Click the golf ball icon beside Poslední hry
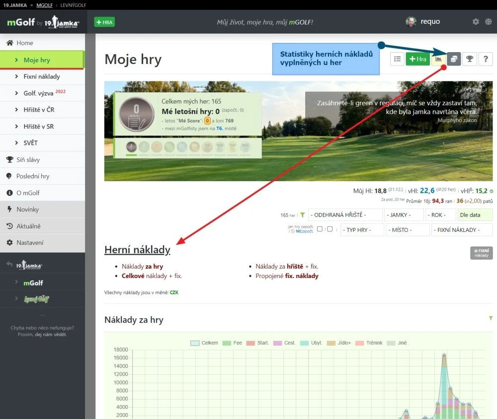497x419 pixels. pyautogui.click(x=9, y=176)
